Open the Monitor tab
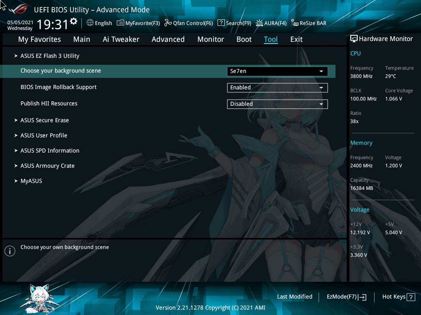This screenshot has height=315, width=421. [211, 39]
